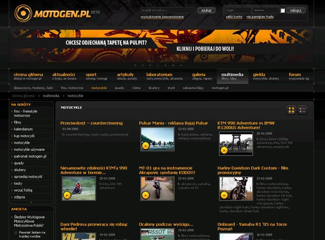The width and height of the screenshot is (325, 240).
Task: Open 'filmy' shortcut in sidebar
Action: [x=18, y=123]
